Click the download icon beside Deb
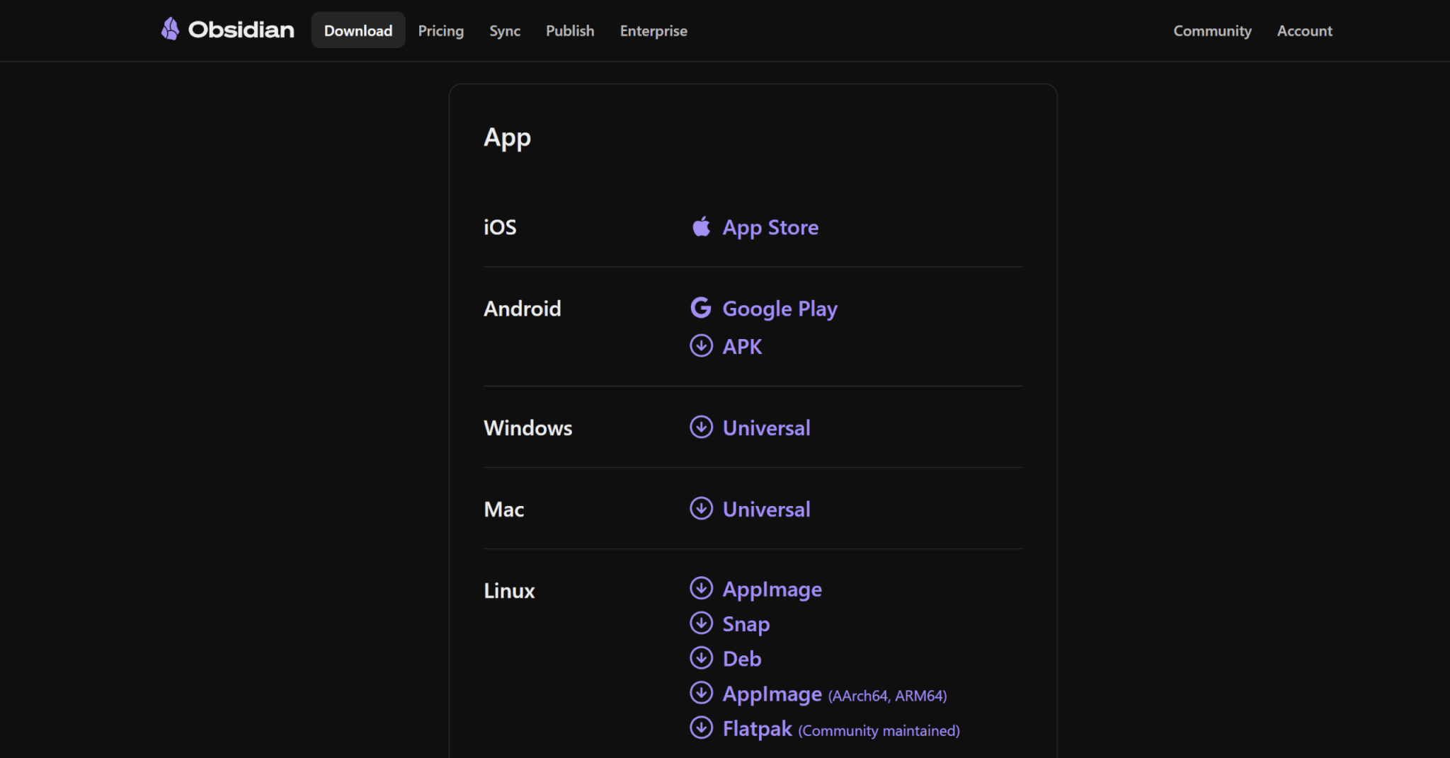 tap(701, 657)
